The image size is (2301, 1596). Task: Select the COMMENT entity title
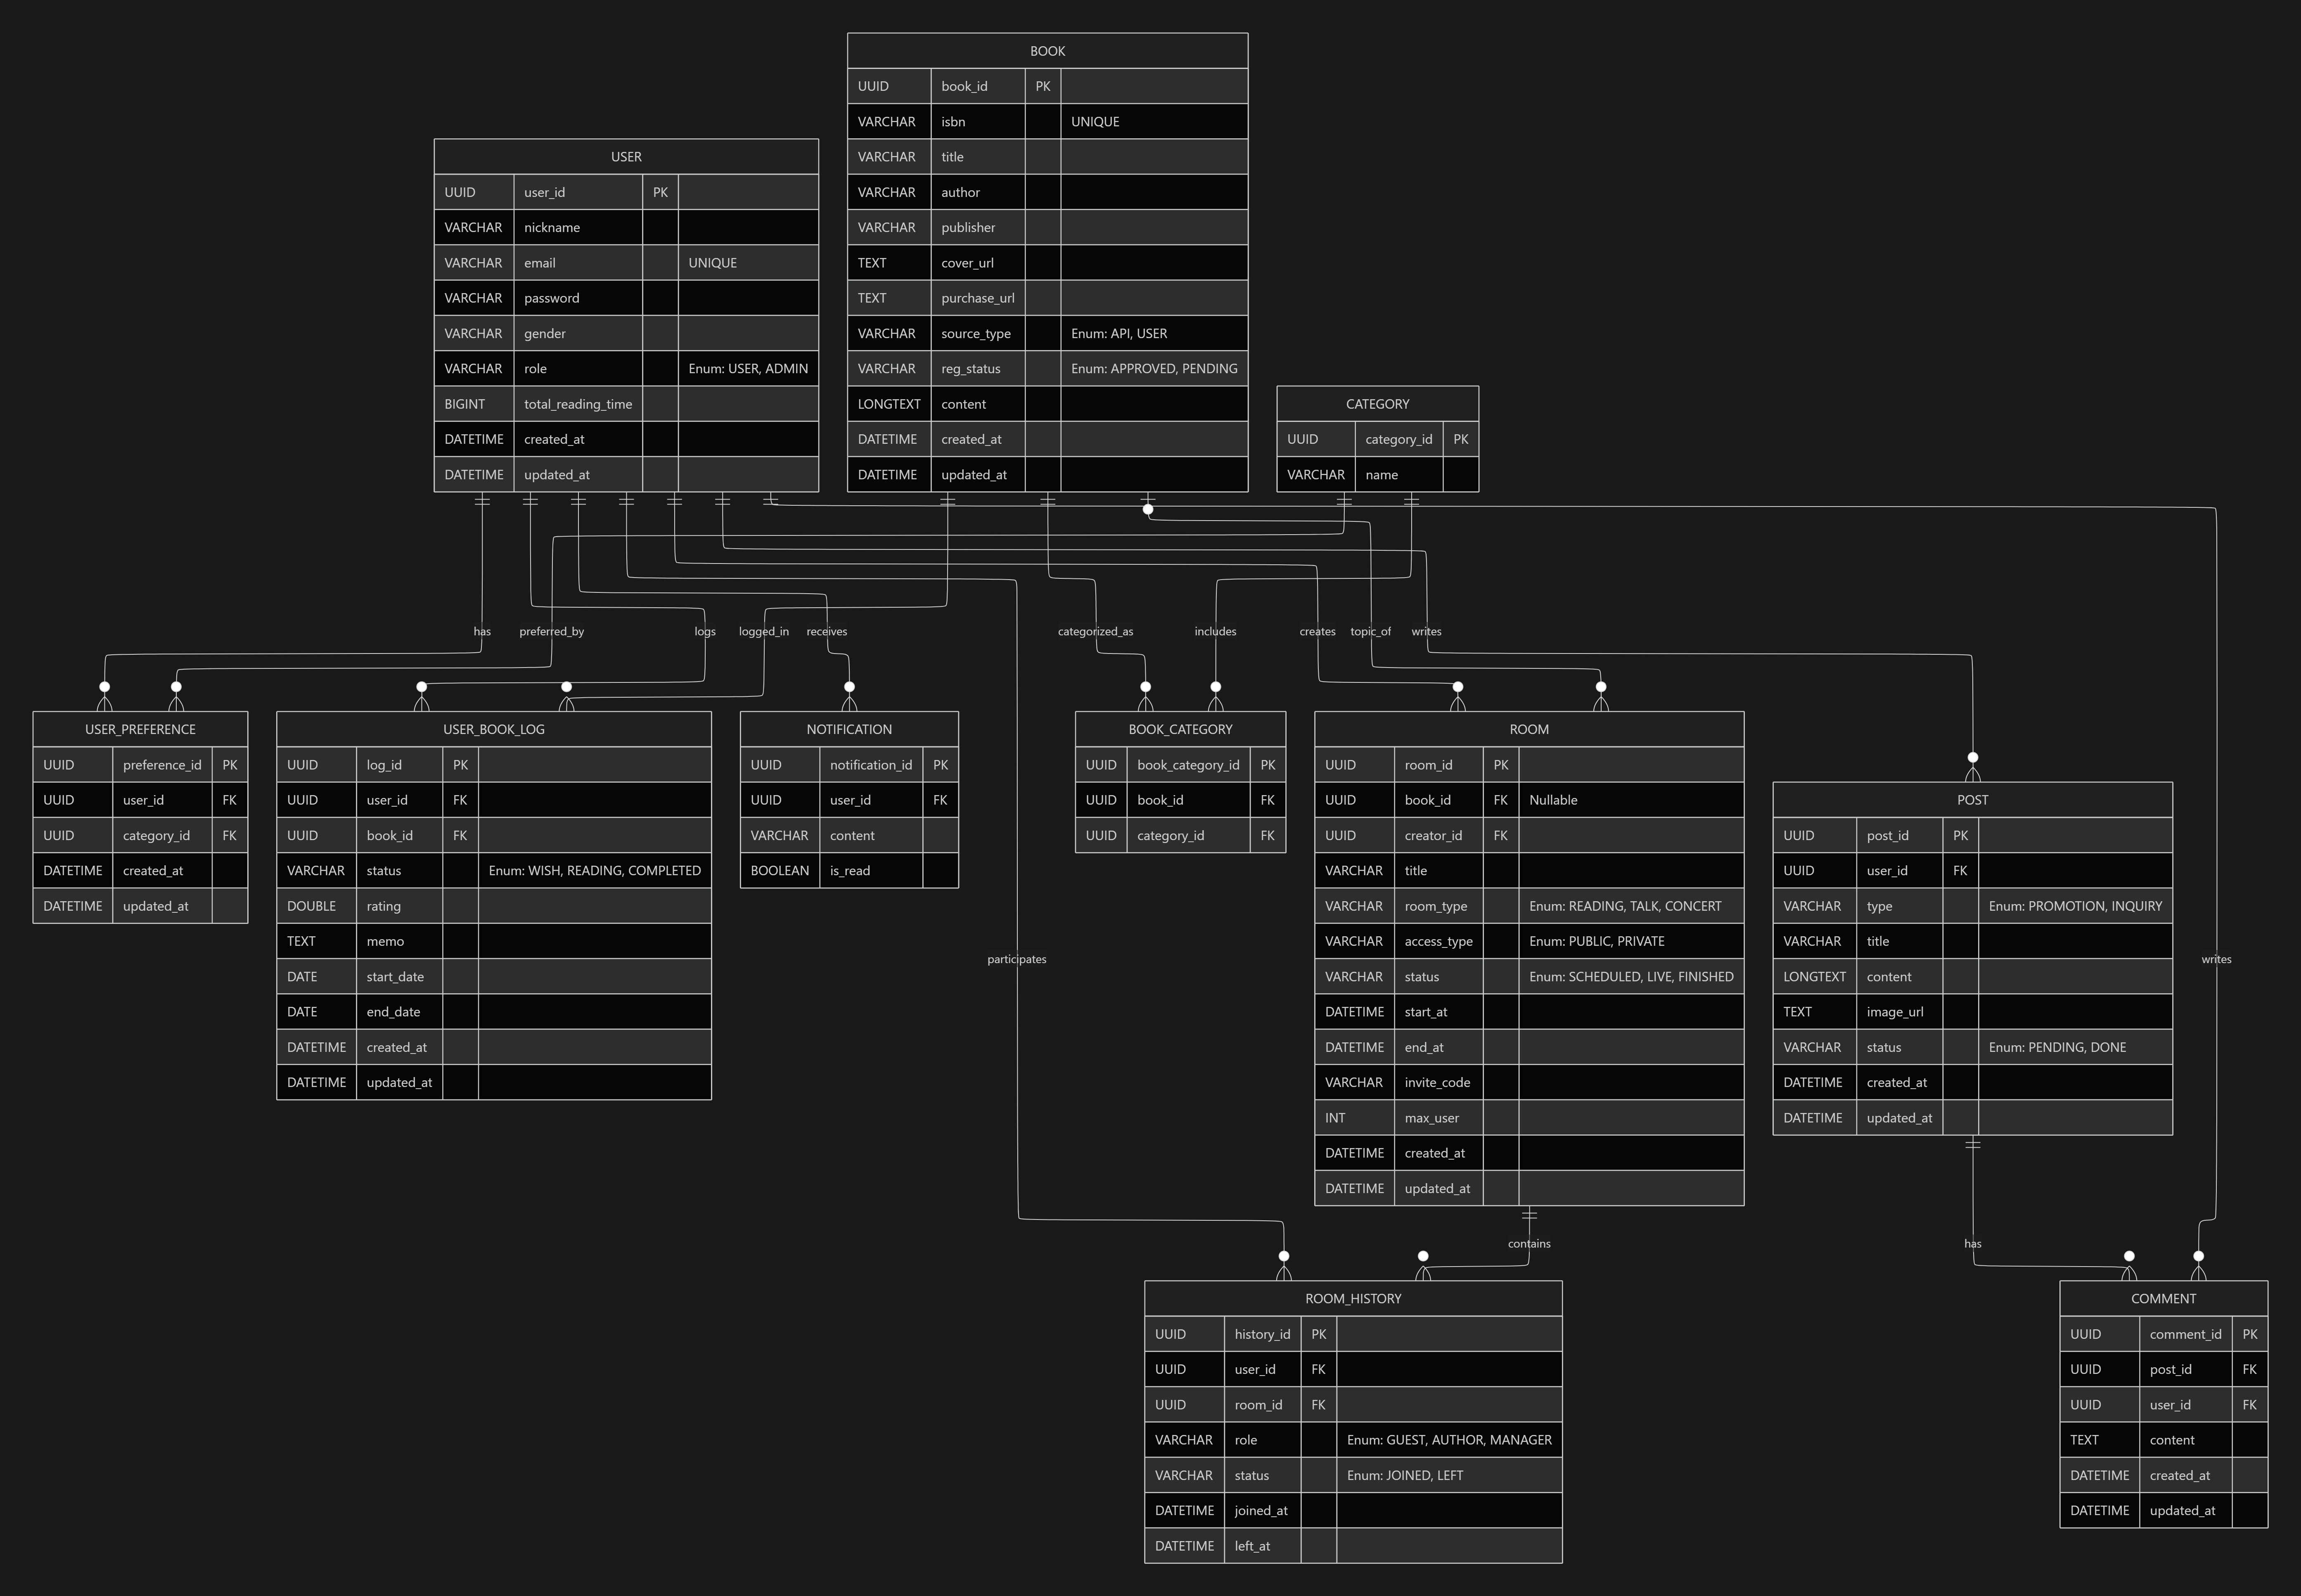pyautogui.click(x=2163, y=1298)
